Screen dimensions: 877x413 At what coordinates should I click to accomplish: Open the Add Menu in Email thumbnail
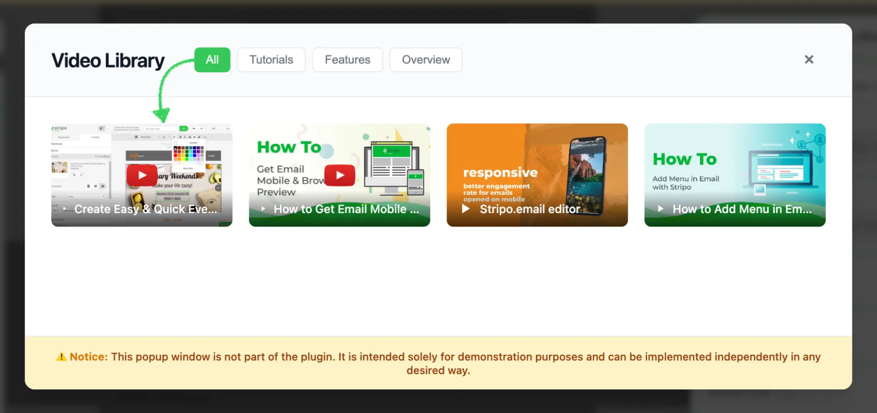(x=735, y=175)
